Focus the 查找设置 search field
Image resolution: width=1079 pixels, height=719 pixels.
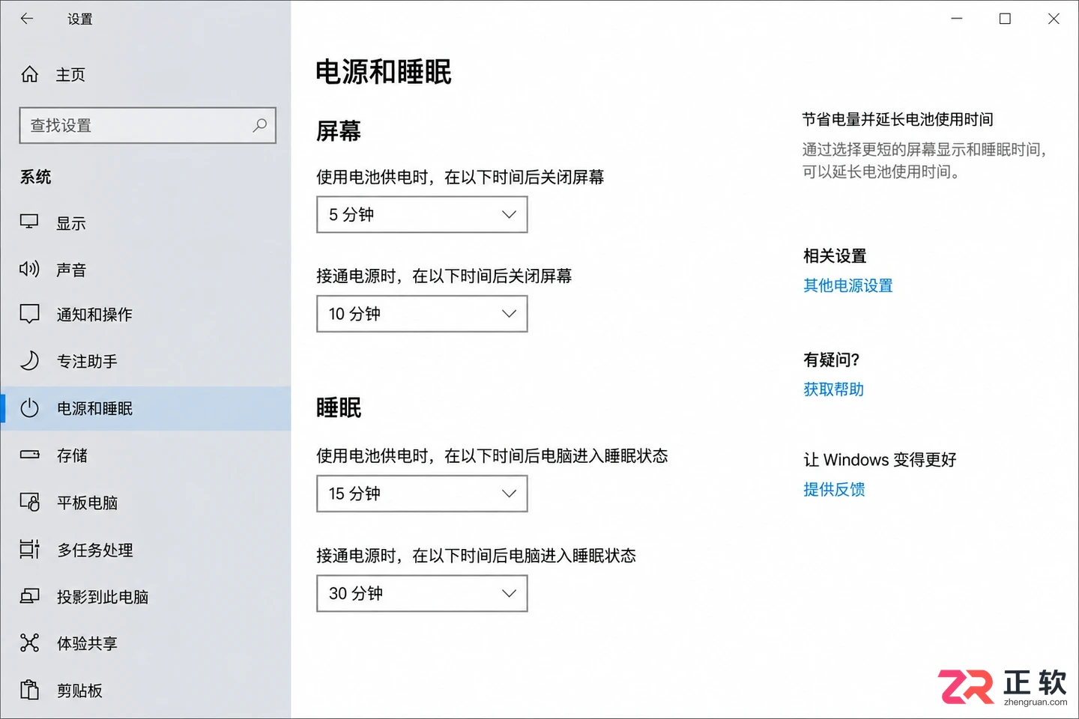tap(148, 125)
